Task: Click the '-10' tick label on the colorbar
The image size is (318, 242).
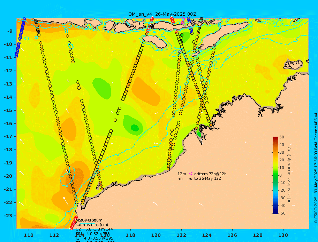Action: click(282, 183)
